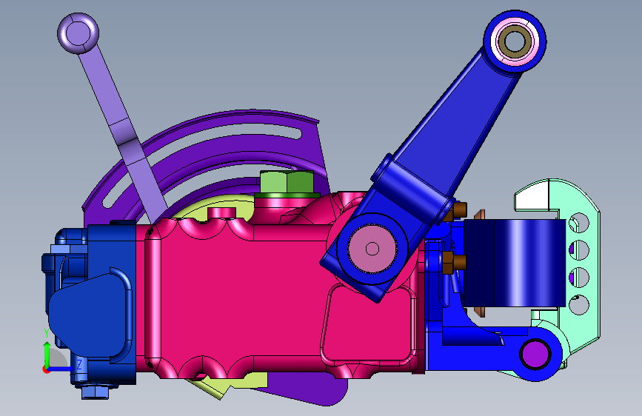This screenshot has width=642, height=416.
Task: Select the lavender lever's round ball knob
Action: 78,33
